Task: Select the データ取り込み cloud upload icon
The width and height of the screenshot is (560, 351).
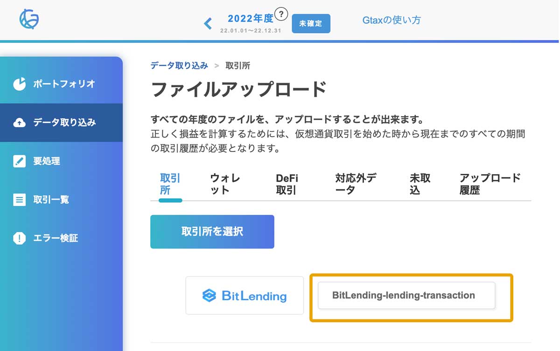Action: 21,123
